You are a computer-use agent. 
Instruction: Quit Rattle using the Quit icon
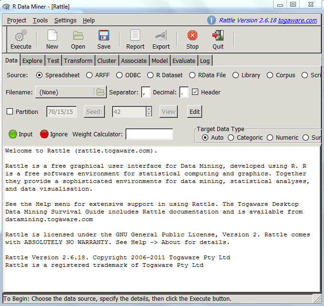(x=218, y=35)
